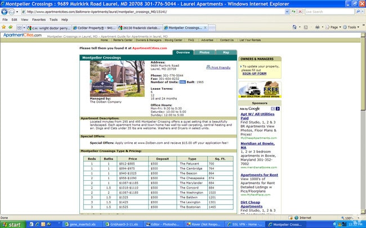Switch to the CoStar Property tab
This screenshot has width=366, height=228.
[x=94, y=28]
